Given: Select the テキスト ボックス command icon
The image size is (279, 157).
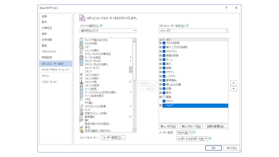Looking at the screenshot, I should click(81, 61).
